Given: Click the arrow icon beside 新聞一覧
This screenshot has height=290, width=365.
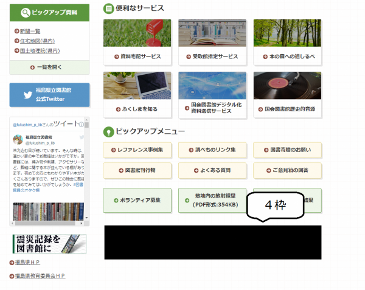Looking at the screenshot, I should [x=15, y=31].
